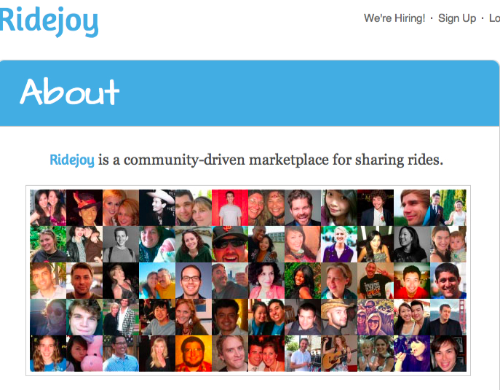The width and height of the screenshot is (500, 390).
Task: Go to the Sign Up page
Action: tap(457, 18)
